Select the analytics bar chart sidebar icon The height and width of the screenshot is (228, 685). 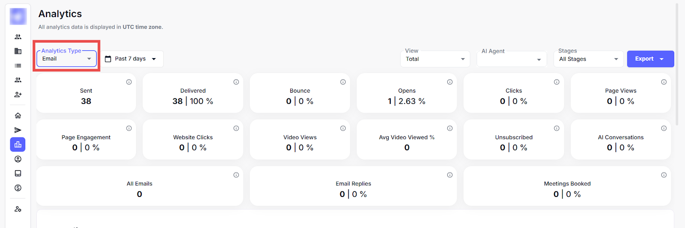point(18,145)
